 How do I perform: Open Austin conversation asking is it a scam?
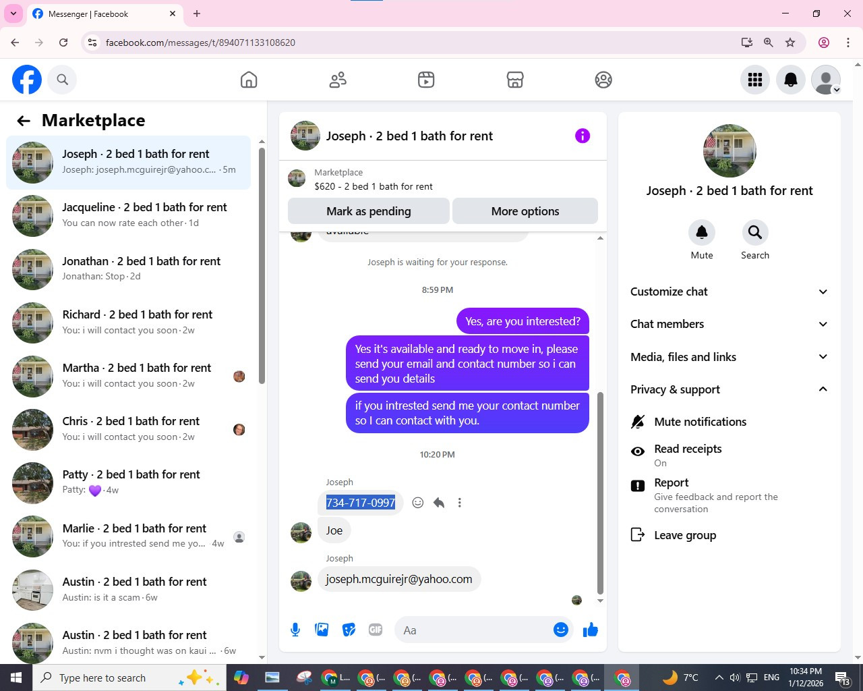128,590
